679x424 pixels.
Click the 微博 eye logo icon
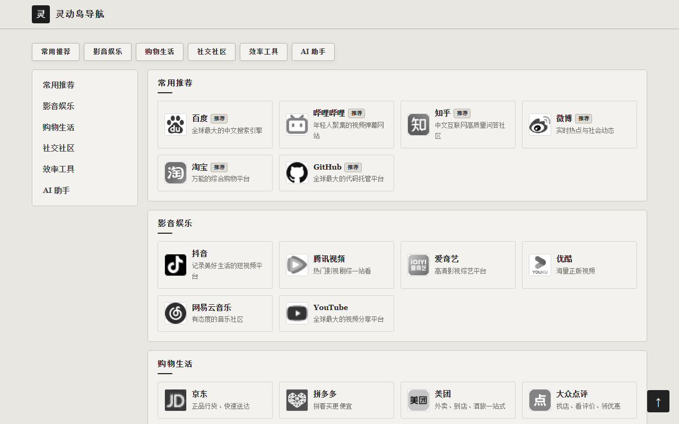[540, 125]
